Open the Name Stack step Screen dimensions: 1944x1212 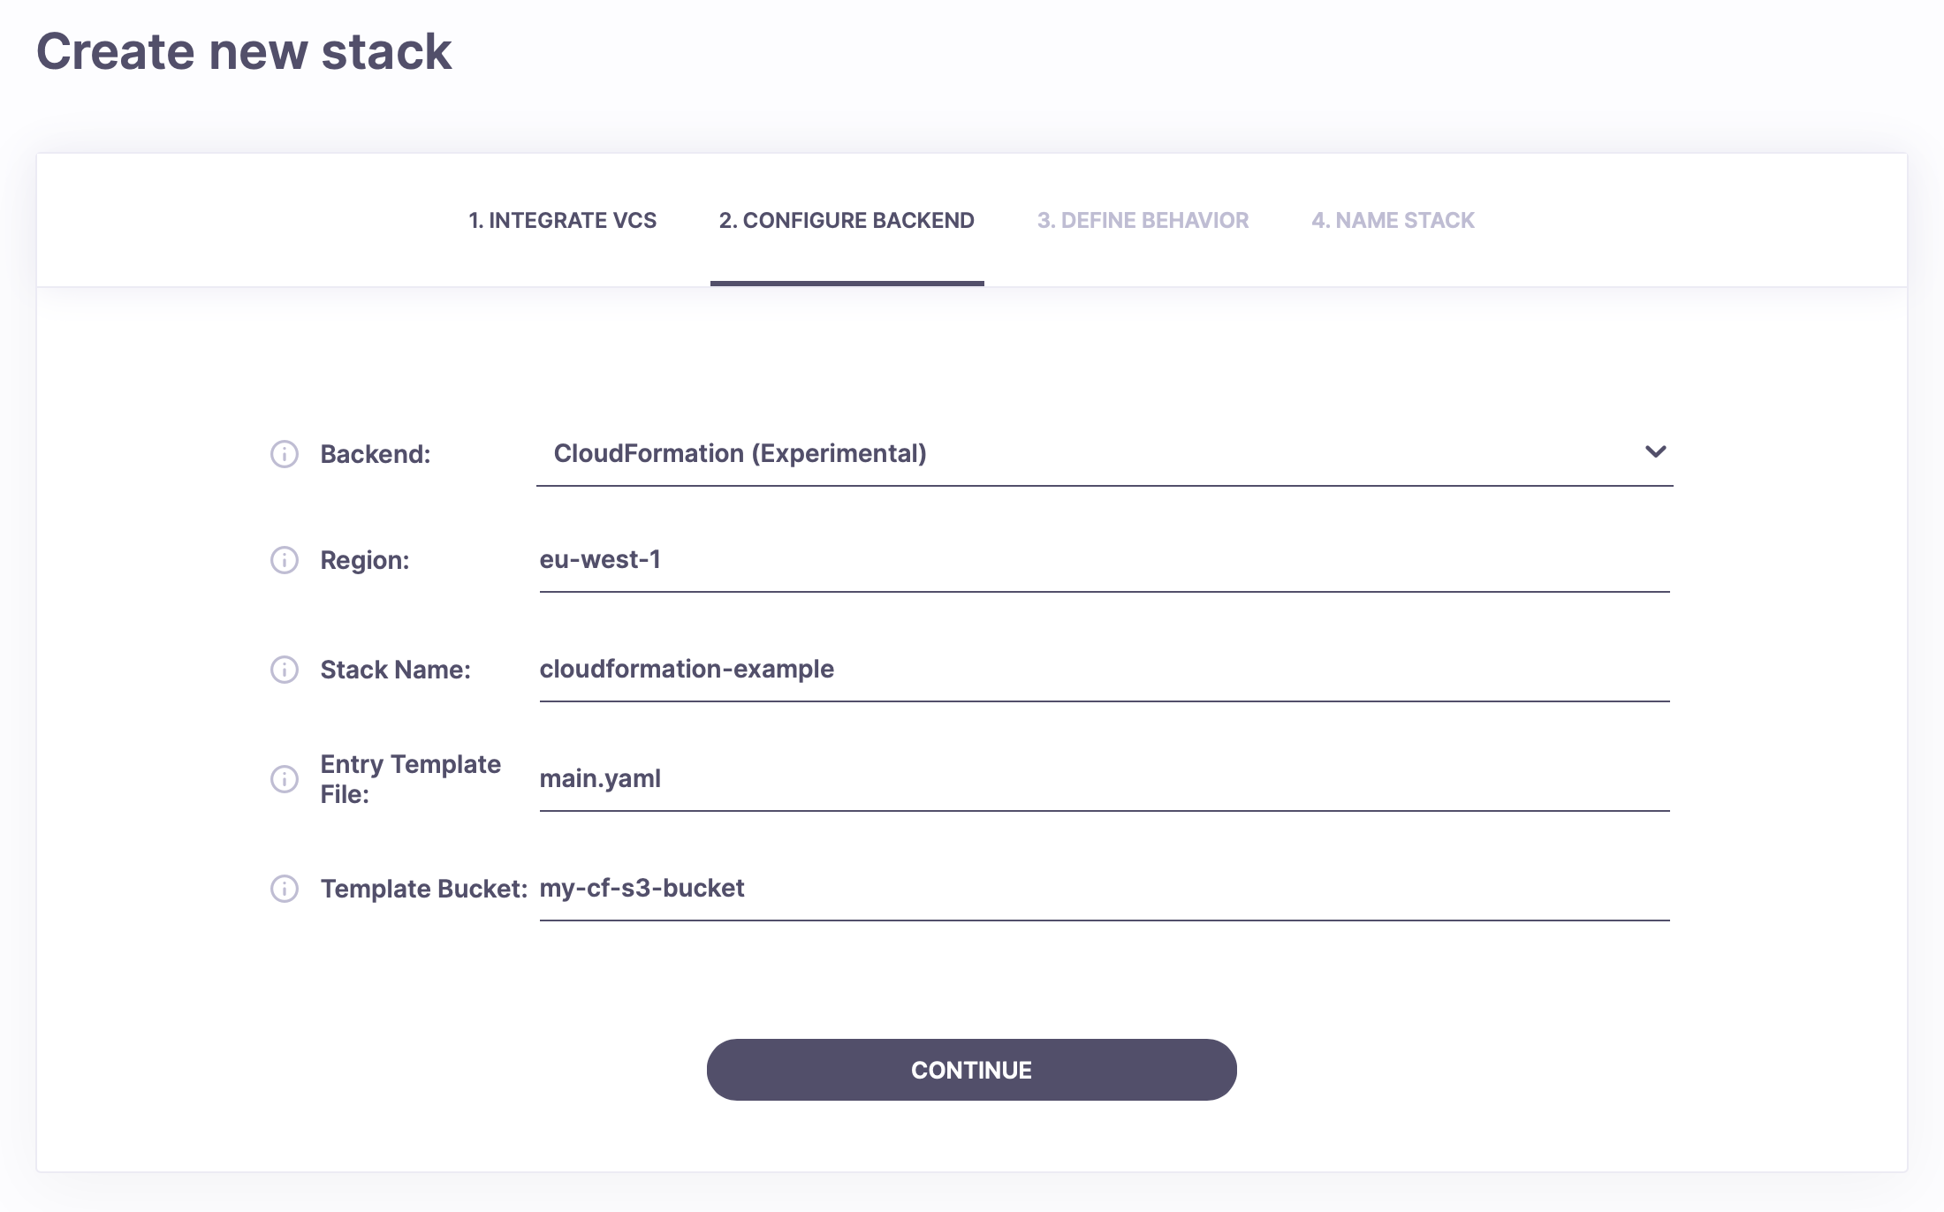tap(1393, 221)
